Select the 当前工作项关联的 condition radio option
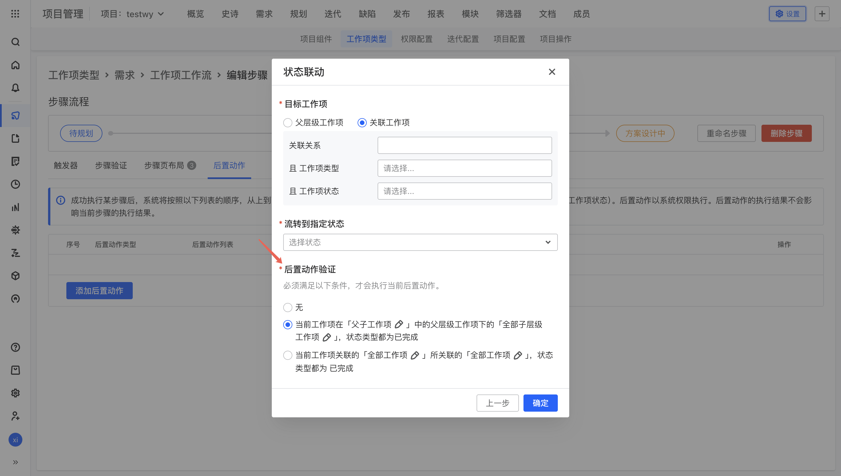The height and width of the screenshot is (476, 841). point(288,355)
